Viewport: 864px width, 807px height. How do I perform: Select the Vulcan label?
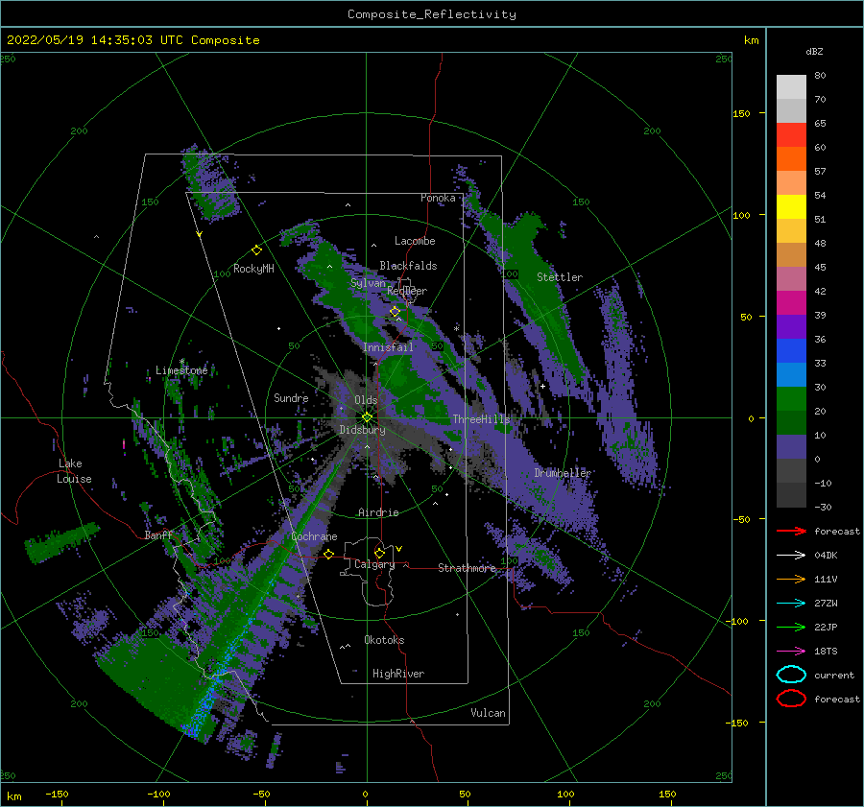[x=488, y=713]
